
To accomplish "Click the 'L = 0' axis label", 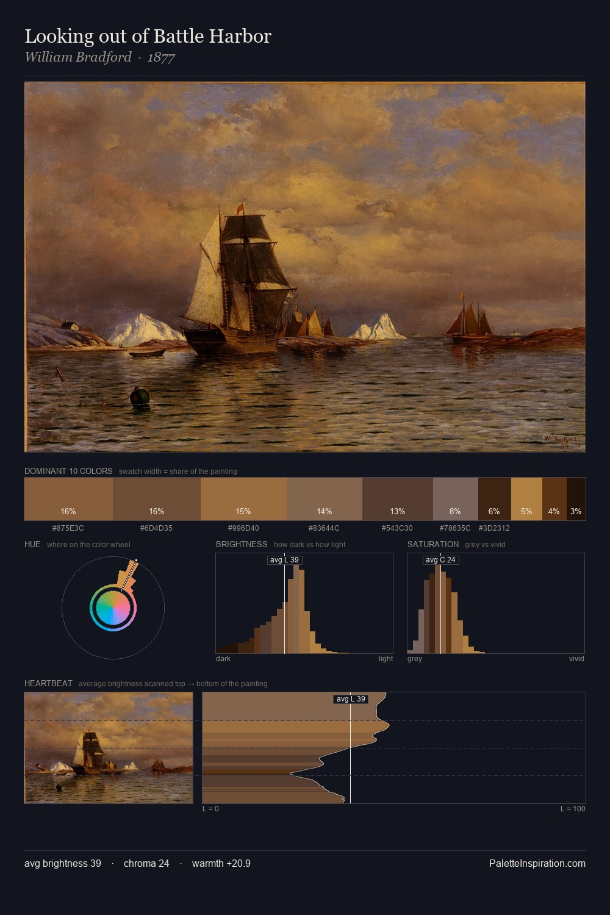I will coord(210,809).
